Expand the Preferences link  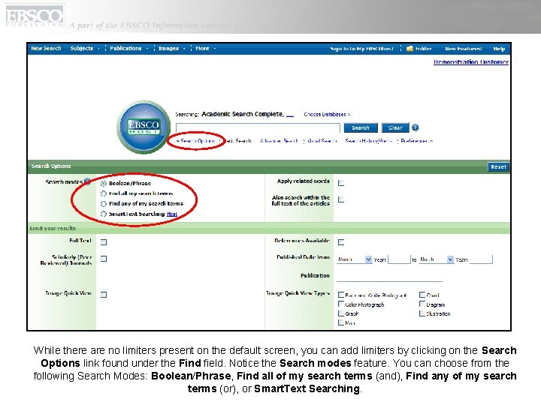(416, 141)
